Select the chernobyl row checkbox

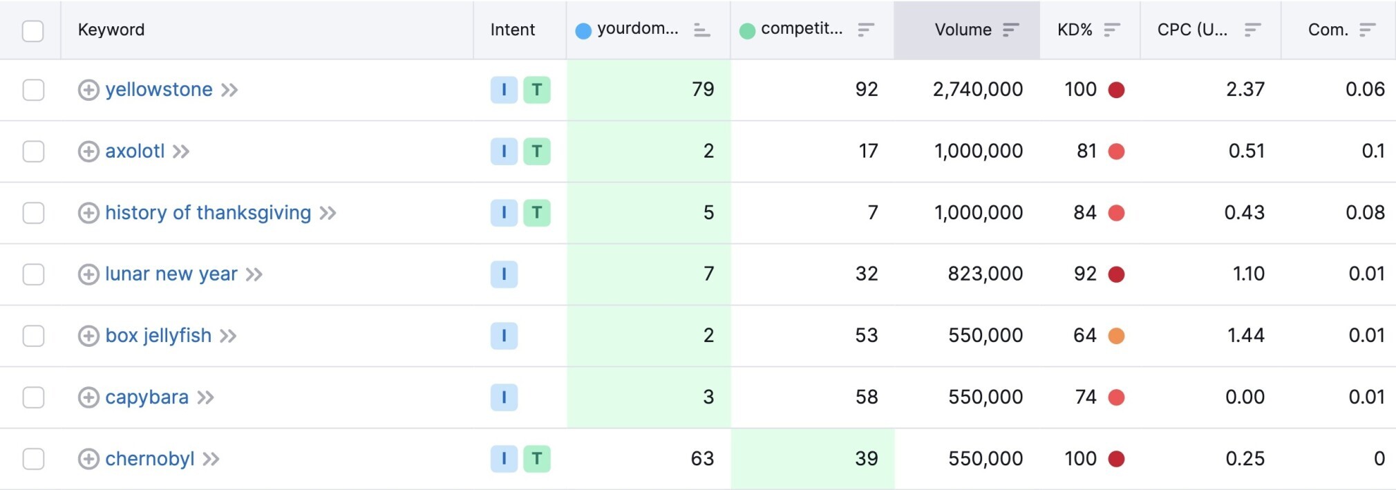pos(33,459)
